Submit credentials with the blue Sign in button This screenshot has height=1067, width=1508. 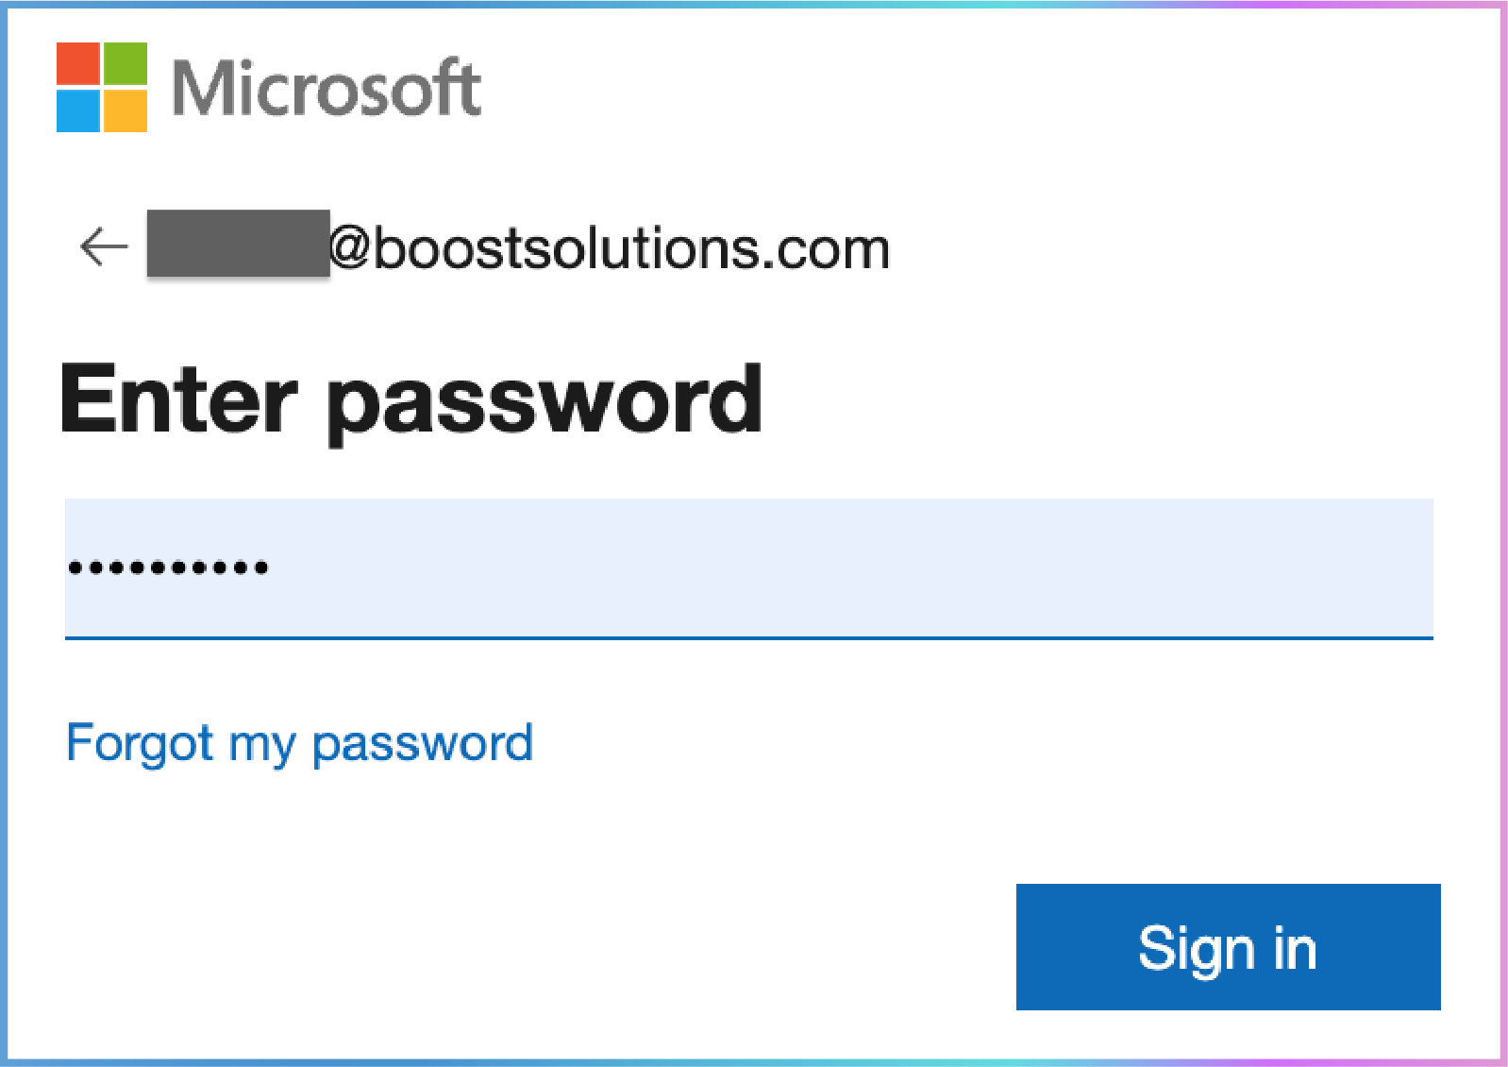(x=1228, y=947)
